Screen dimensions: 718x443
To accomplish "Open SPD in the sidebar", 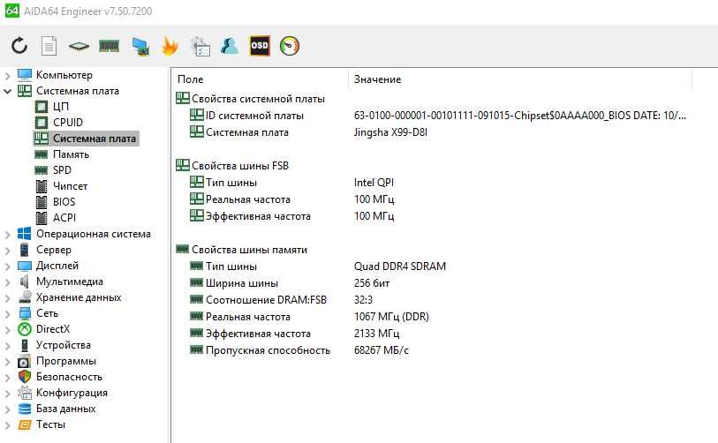I will [x=62, y=170].
